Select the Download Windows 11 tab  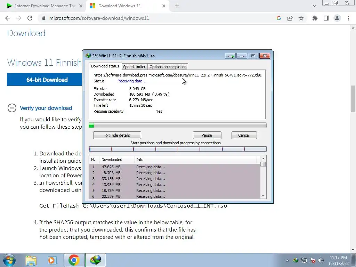tap(127, 6)
